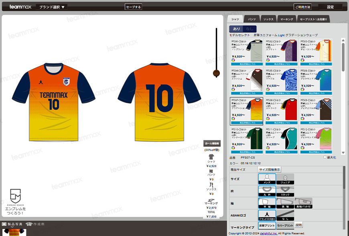Screen dimensions: 349x236
Task: Enable the 最大化 checkbox
Action: [325, 157]
